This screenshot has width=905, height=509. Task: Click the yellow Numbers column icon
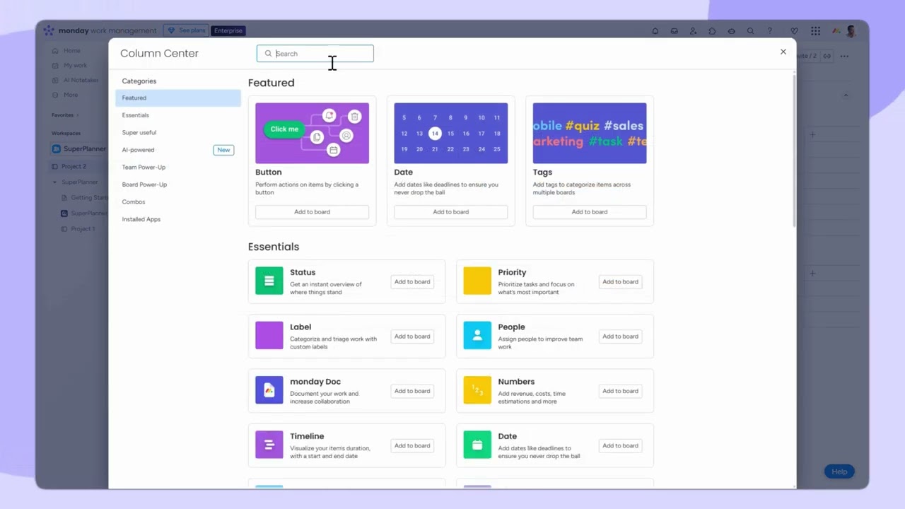tap(477, 390)
